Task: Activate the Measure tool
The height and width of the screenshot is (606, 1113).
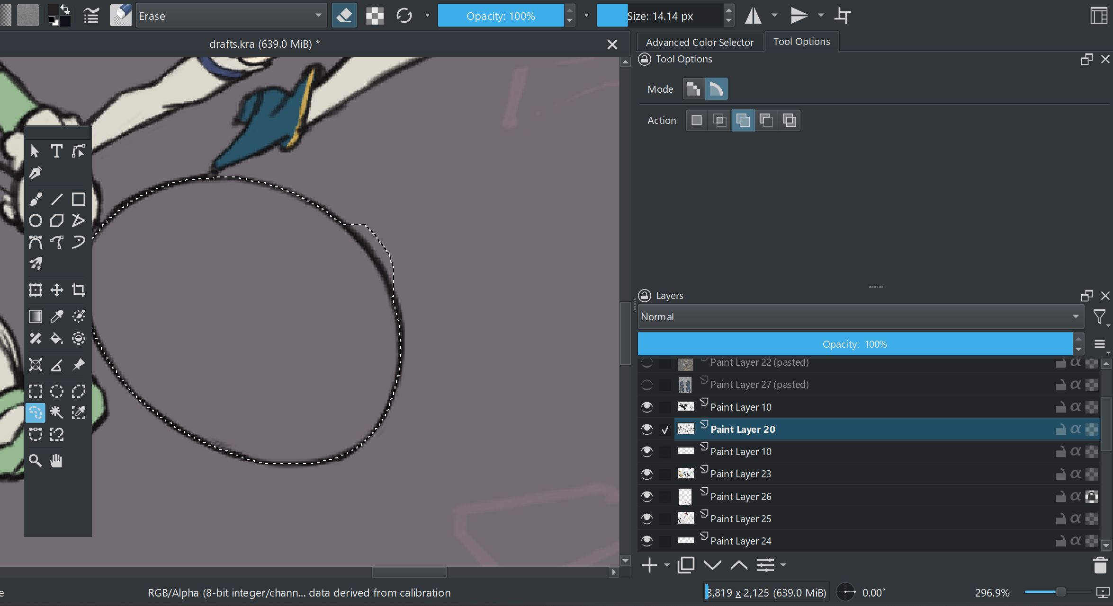Action: 57,365
